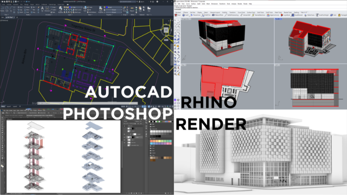Open the Surface menu in Rhino
Viewport: 347px width, 195px height.
(193, 4)
